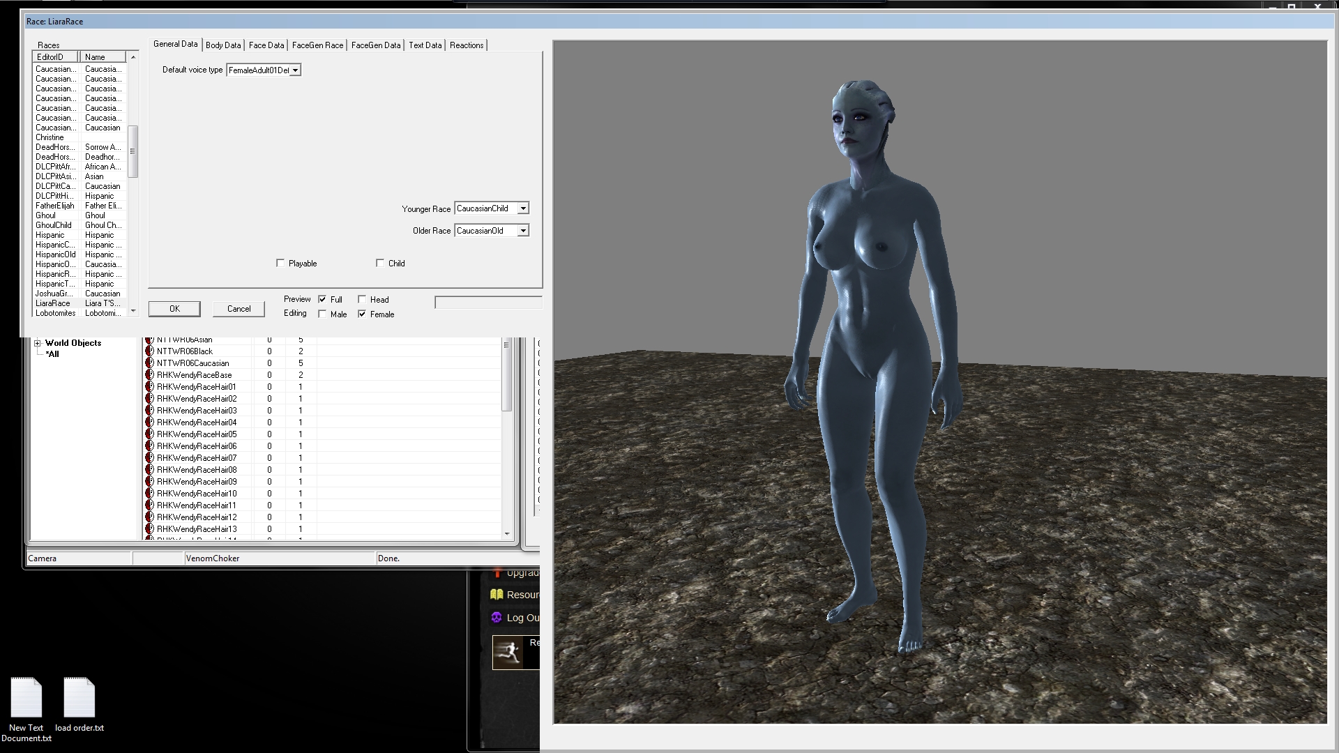Switch to the Reactions tab

[x=467, y=45]
